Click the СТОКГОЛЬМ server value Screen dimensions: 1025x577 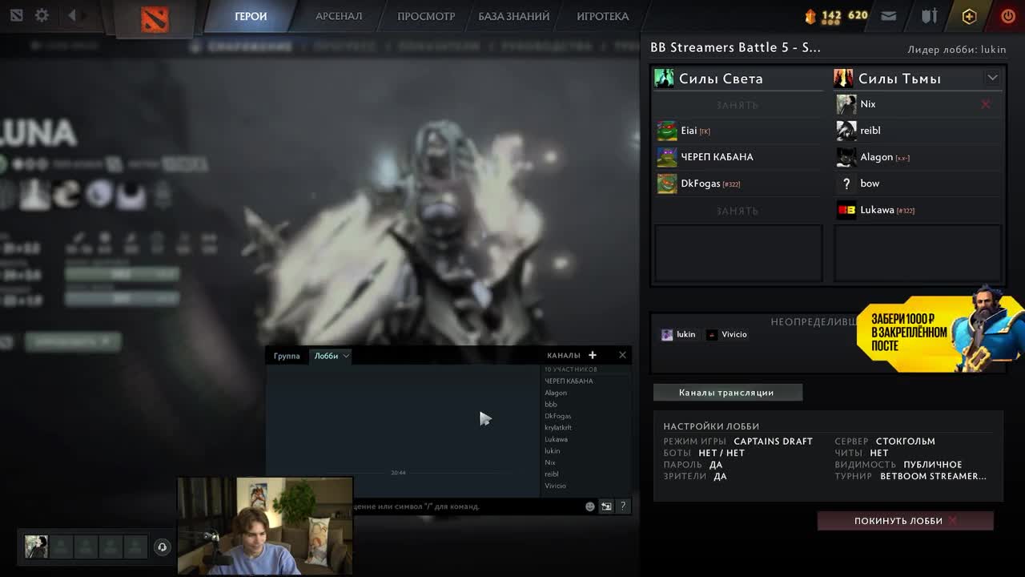coord(905,442)
